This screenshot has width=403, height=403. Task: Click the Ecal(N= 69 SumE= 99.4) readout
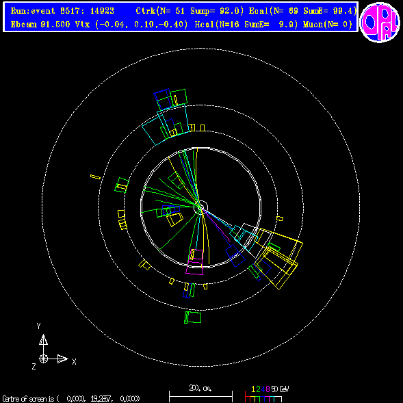pos(302,11)
